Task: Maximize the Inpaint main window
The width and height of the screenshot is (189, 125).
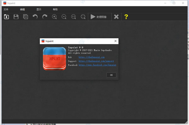Action: 174,3
